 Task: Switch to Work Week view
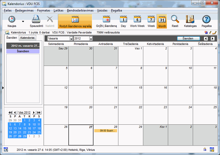click(x=137, y=20)
